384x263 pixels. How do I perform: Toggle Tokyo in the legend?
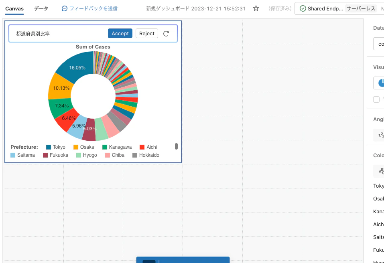[56, 147]
